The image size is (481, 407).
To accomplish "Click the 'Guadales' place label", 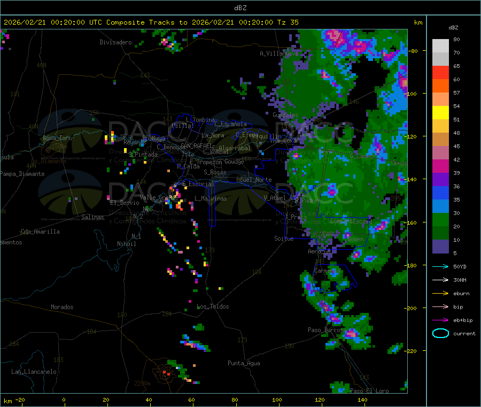I will tap(285, 115).
